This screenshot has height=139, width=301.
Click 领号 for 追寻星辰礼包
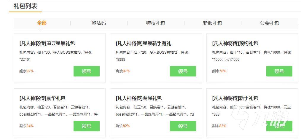click(x=87, y=71)
